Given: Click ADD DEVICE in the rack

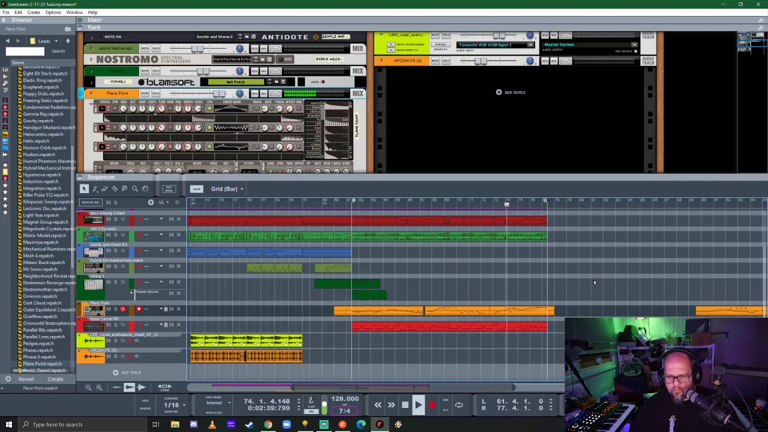Looking at the screenshot, I should (x=511, y=92).
